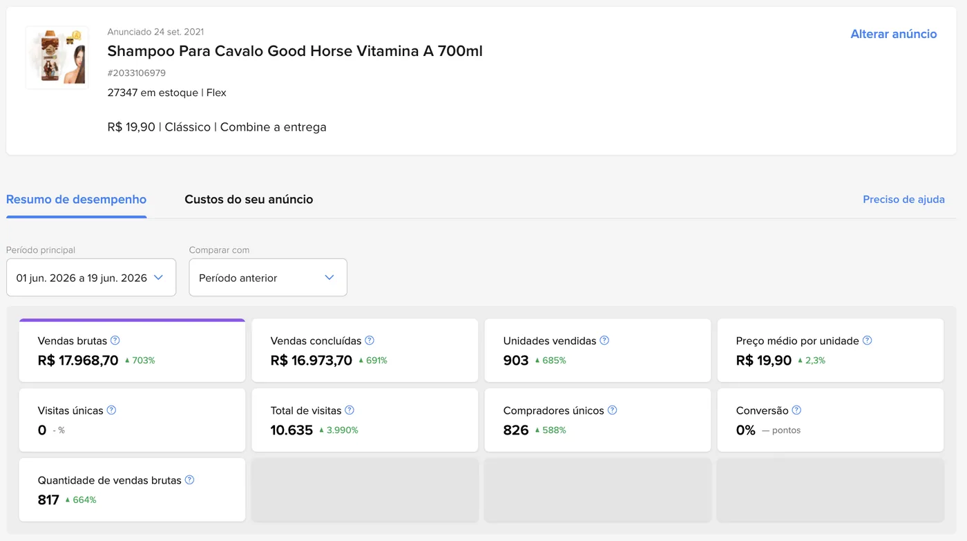The height and width of the screenshot is (541, 967).
Task: Open the Preciso de ajuda link
Action: pos(903,200)
